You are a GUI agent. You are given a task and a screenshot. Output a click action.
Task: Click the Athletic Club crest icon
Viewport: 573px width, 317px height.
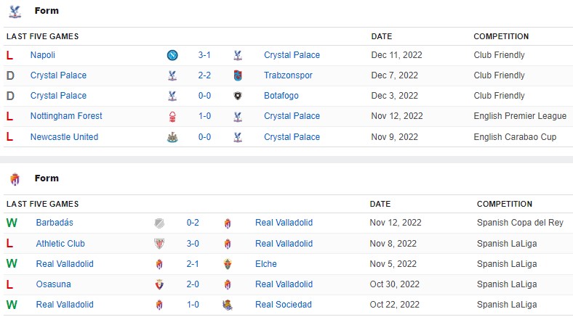pos(159,244)
